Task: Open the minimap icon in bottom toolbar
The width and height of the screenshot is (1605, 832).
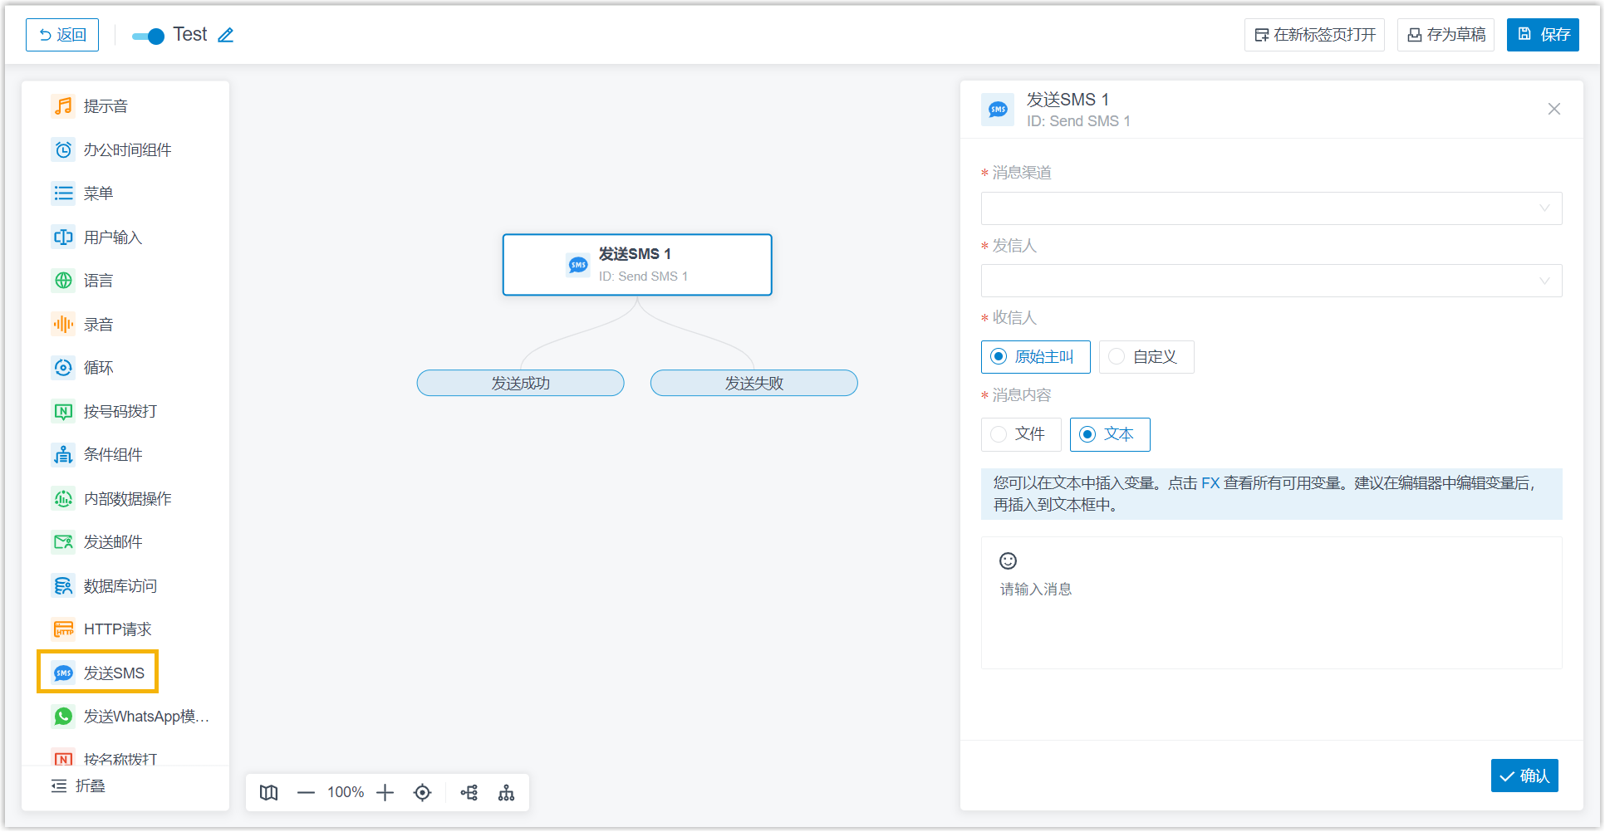Action: point(268,793)
